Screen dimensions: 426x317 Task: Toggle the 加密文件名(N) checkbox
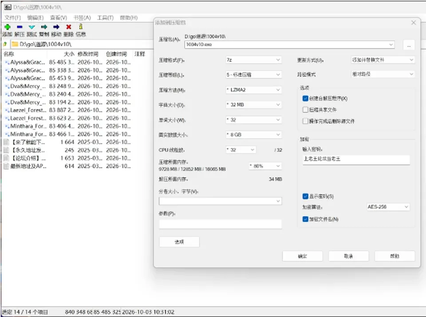click(305, 219)
